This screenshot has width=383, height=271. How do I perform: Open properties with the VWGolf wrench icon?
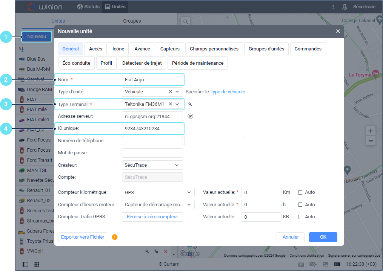coord(147,251)
